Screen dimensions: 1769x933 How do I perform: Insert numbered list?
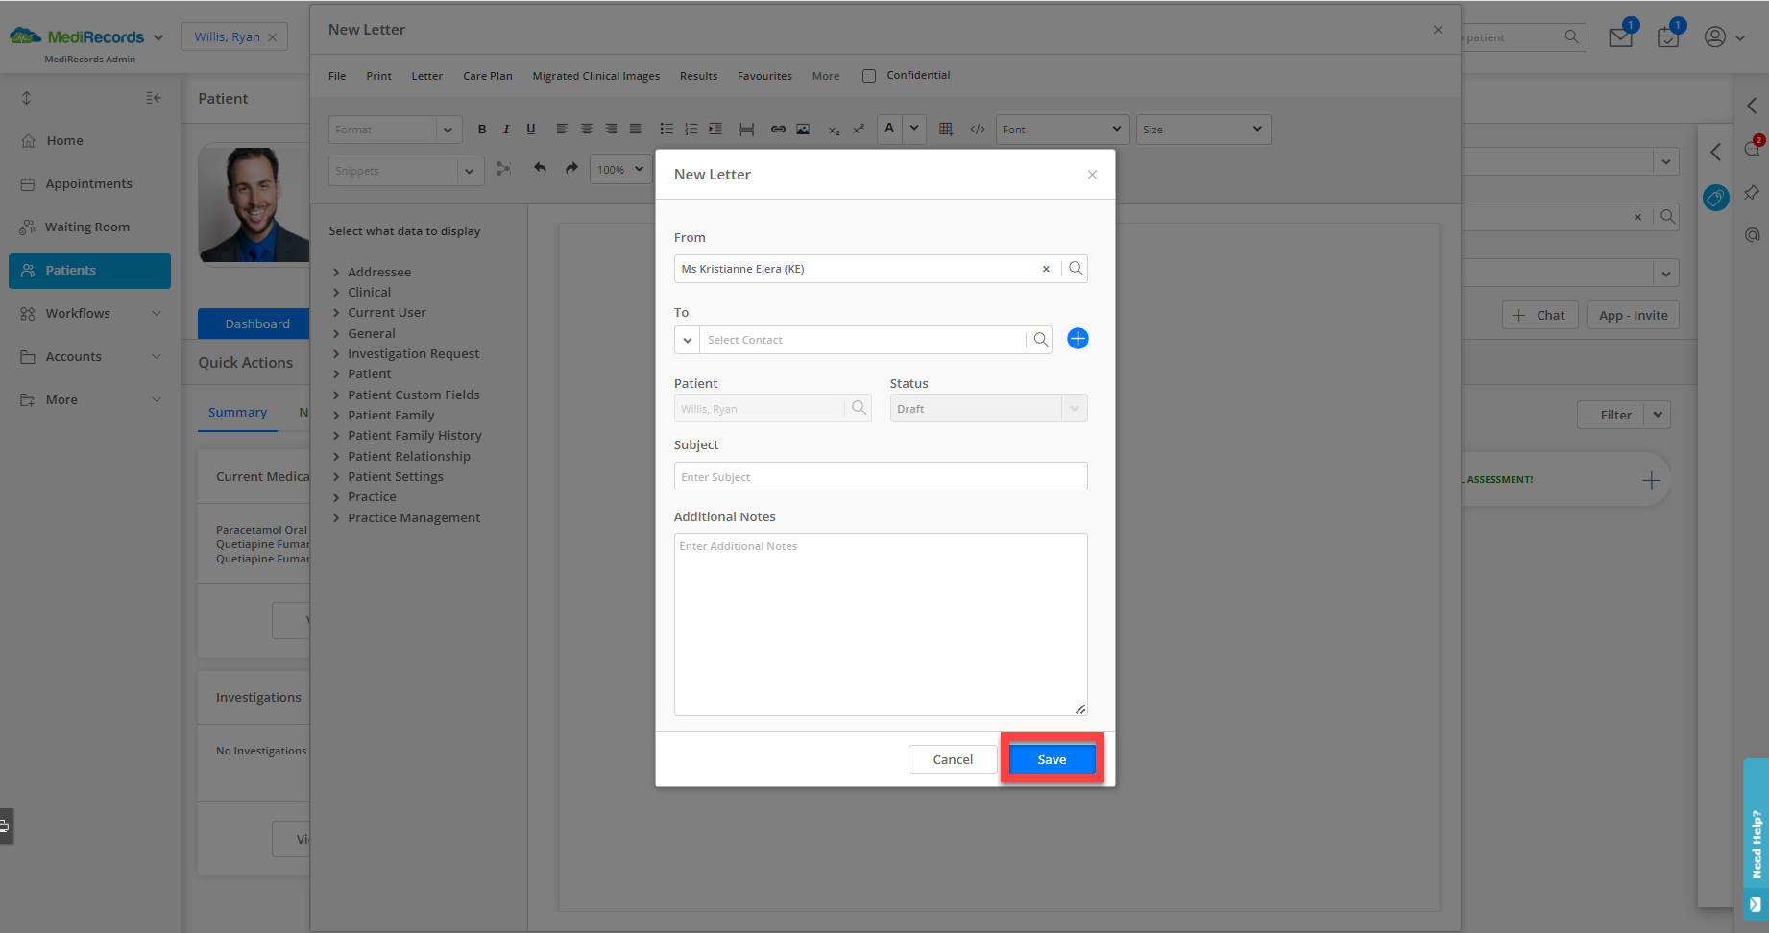(691, 130)
